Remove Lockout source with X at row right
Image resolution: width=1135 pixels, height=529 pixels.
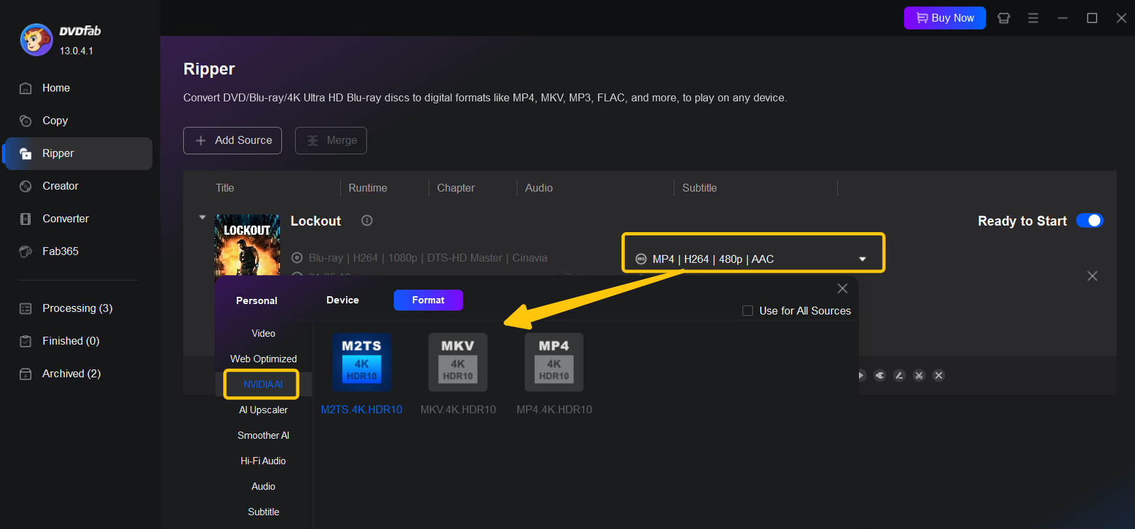(1092, 276)
